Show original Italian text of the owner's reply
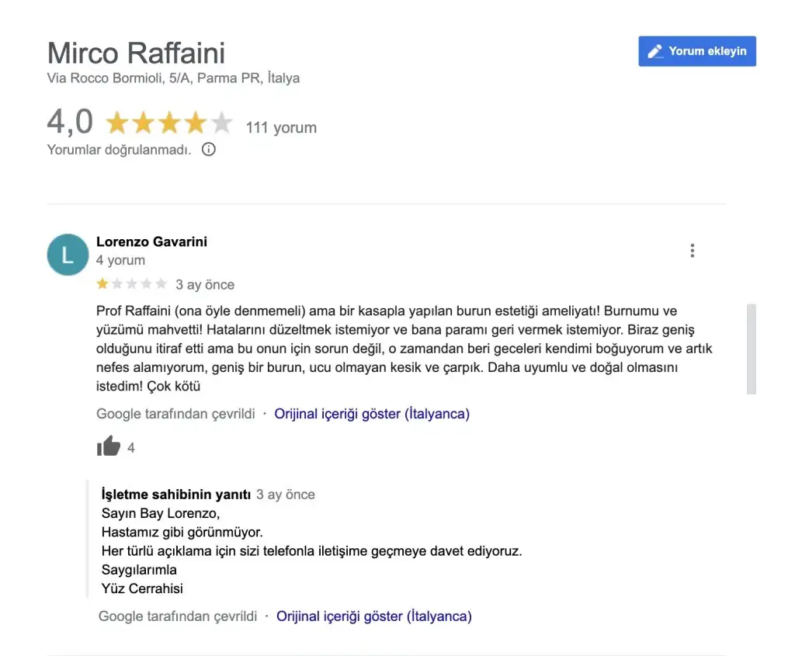This screenshot has height=656, width=795. pos(373,616)
